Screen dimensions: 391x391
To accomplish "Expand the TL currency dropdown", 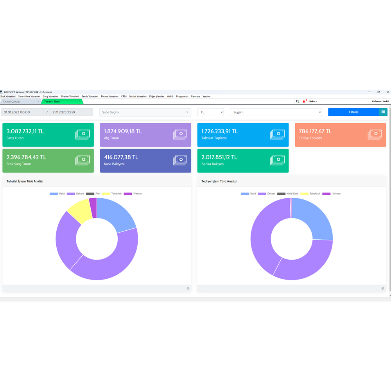I will pos(210,112).
